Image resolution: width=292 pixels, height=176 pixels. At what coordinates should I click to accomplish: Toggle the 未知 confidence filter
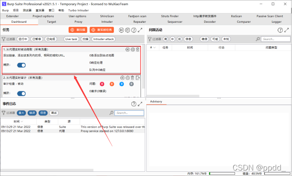tap(226, 39)
